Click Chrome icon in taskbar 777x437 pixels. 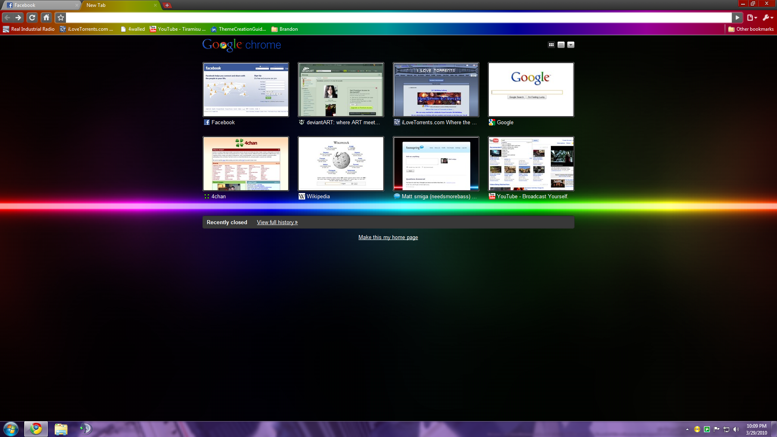click(36, 429)
